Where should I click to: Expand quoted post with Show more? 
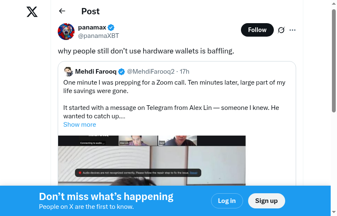(x=80, y=125)
